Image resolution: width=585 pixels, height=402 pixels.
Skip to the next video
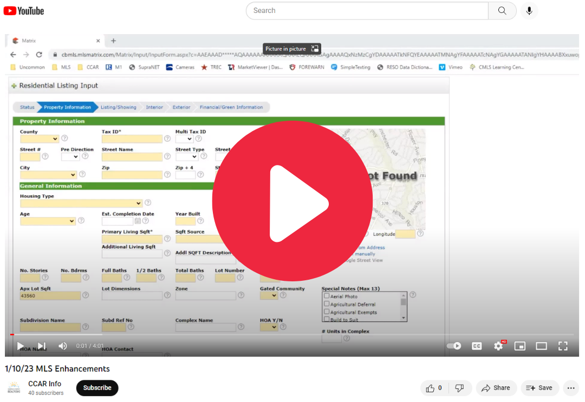[x=42, y=346]
